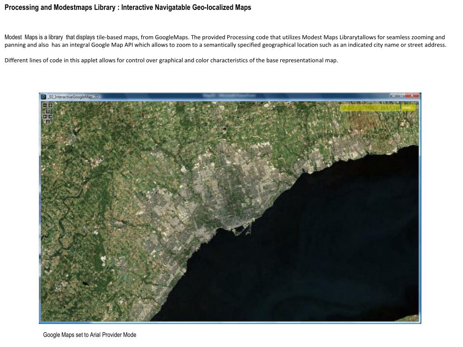The height and width of the screenshot is (347, 463).
Task: Click the caption Google Maps set to Arial Provider Mode
Action: pyautogui.click(x=90, y=335)
